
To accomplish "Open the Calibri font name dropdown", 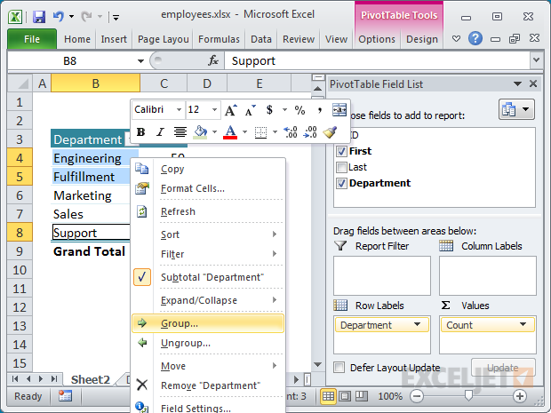I will [178, 110].
